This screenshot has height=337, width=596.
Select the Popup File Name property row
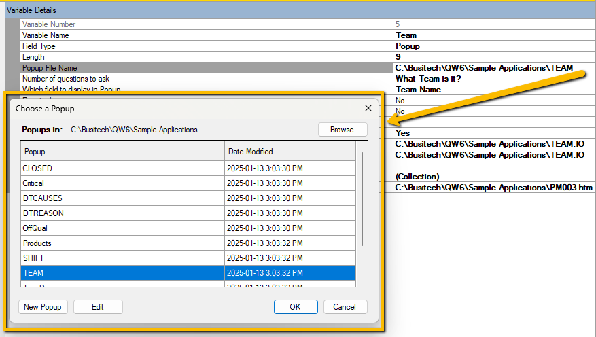click(x=204, y=68)
